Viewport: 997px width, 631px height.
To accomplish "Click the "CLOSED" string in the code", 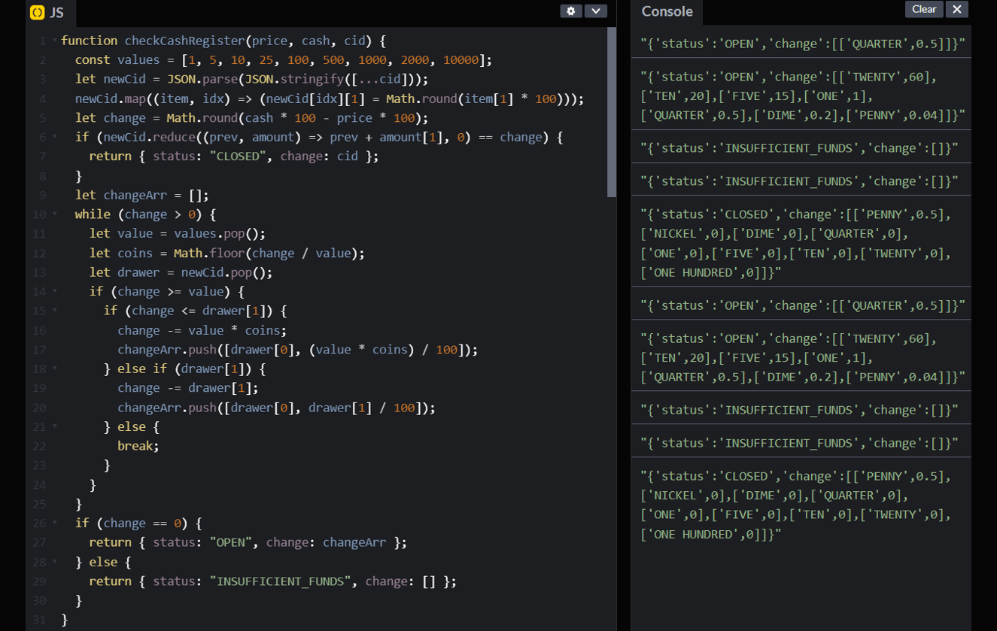I will [x=238, y=156].
